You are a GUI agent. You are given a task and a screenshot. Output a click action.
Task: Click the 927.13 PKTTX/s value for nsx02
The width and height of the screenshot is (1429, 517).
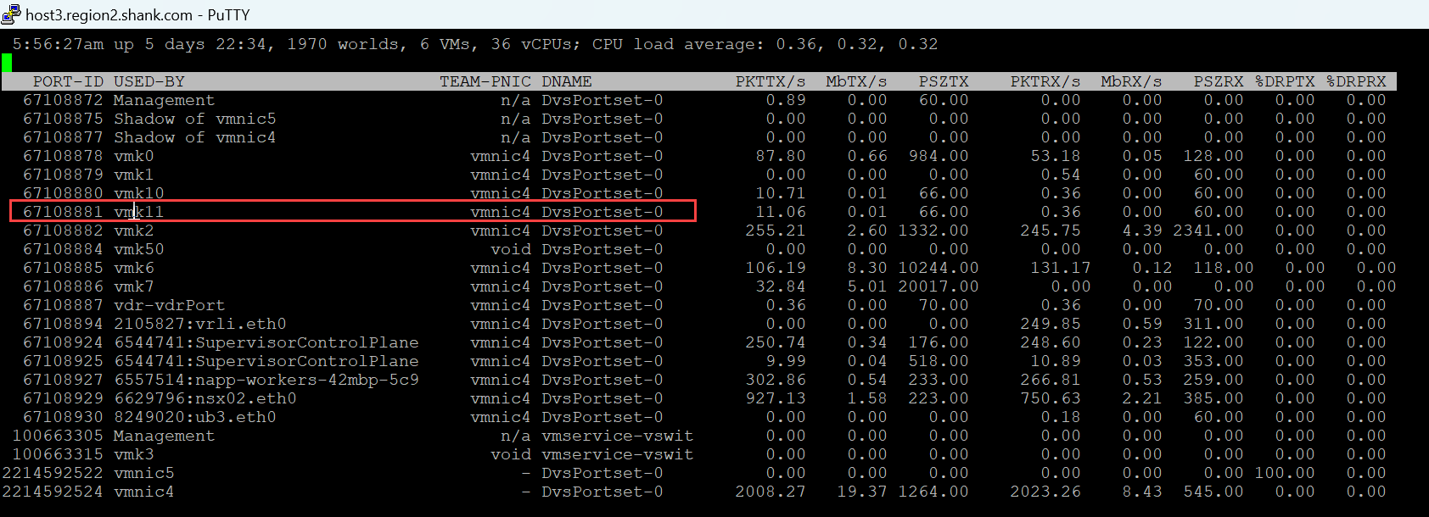[776, 398]
